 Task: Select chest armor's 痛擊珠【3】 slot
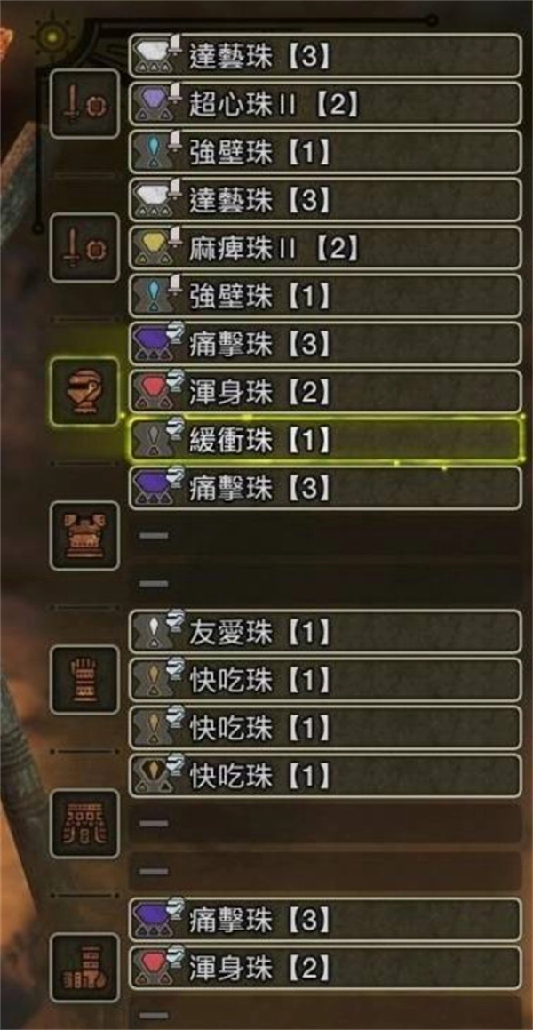point(325,487)
